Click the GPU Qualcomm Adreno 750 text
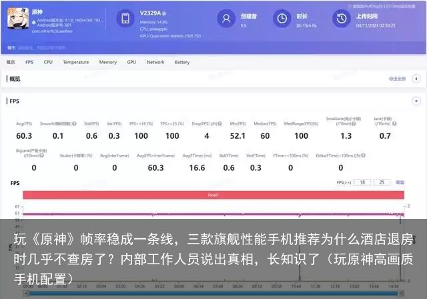 [171, 36]
